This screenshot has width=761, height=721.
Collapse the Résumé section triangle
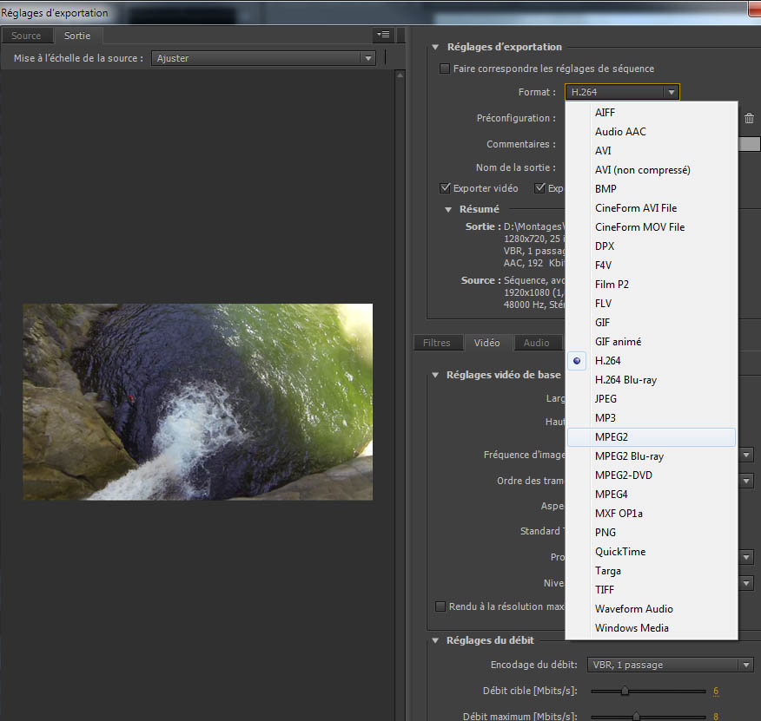tap(448, 209)
